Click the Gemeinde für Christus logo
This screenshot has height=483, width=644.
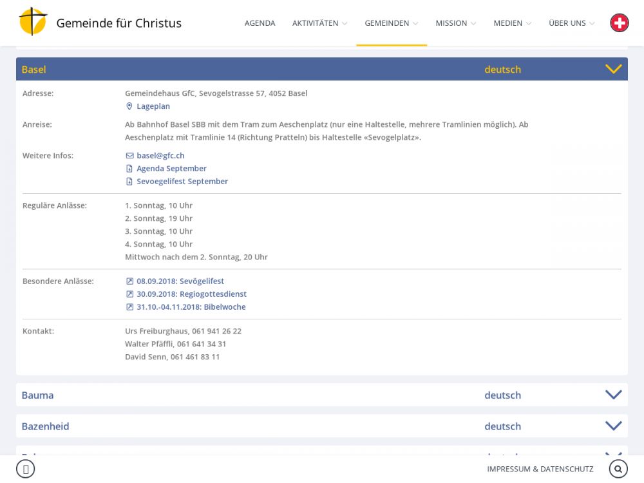33,23
